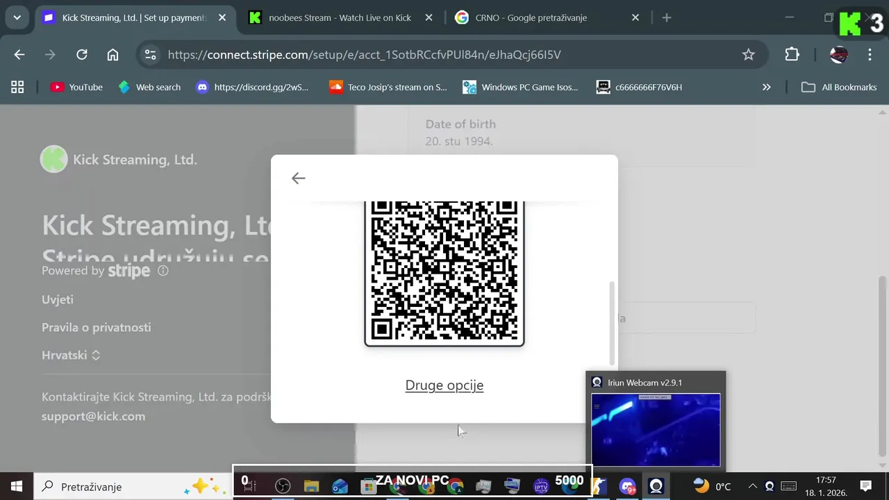Click the Kick Streaming, Ltd. logo
The height and width of the screenshot is (500, 889).
pos(53,160)
